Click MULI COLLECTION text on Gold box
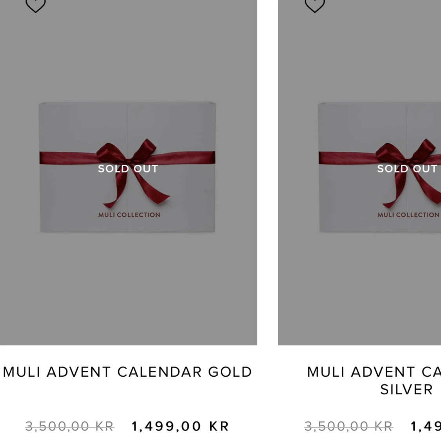 pos(129,215)
